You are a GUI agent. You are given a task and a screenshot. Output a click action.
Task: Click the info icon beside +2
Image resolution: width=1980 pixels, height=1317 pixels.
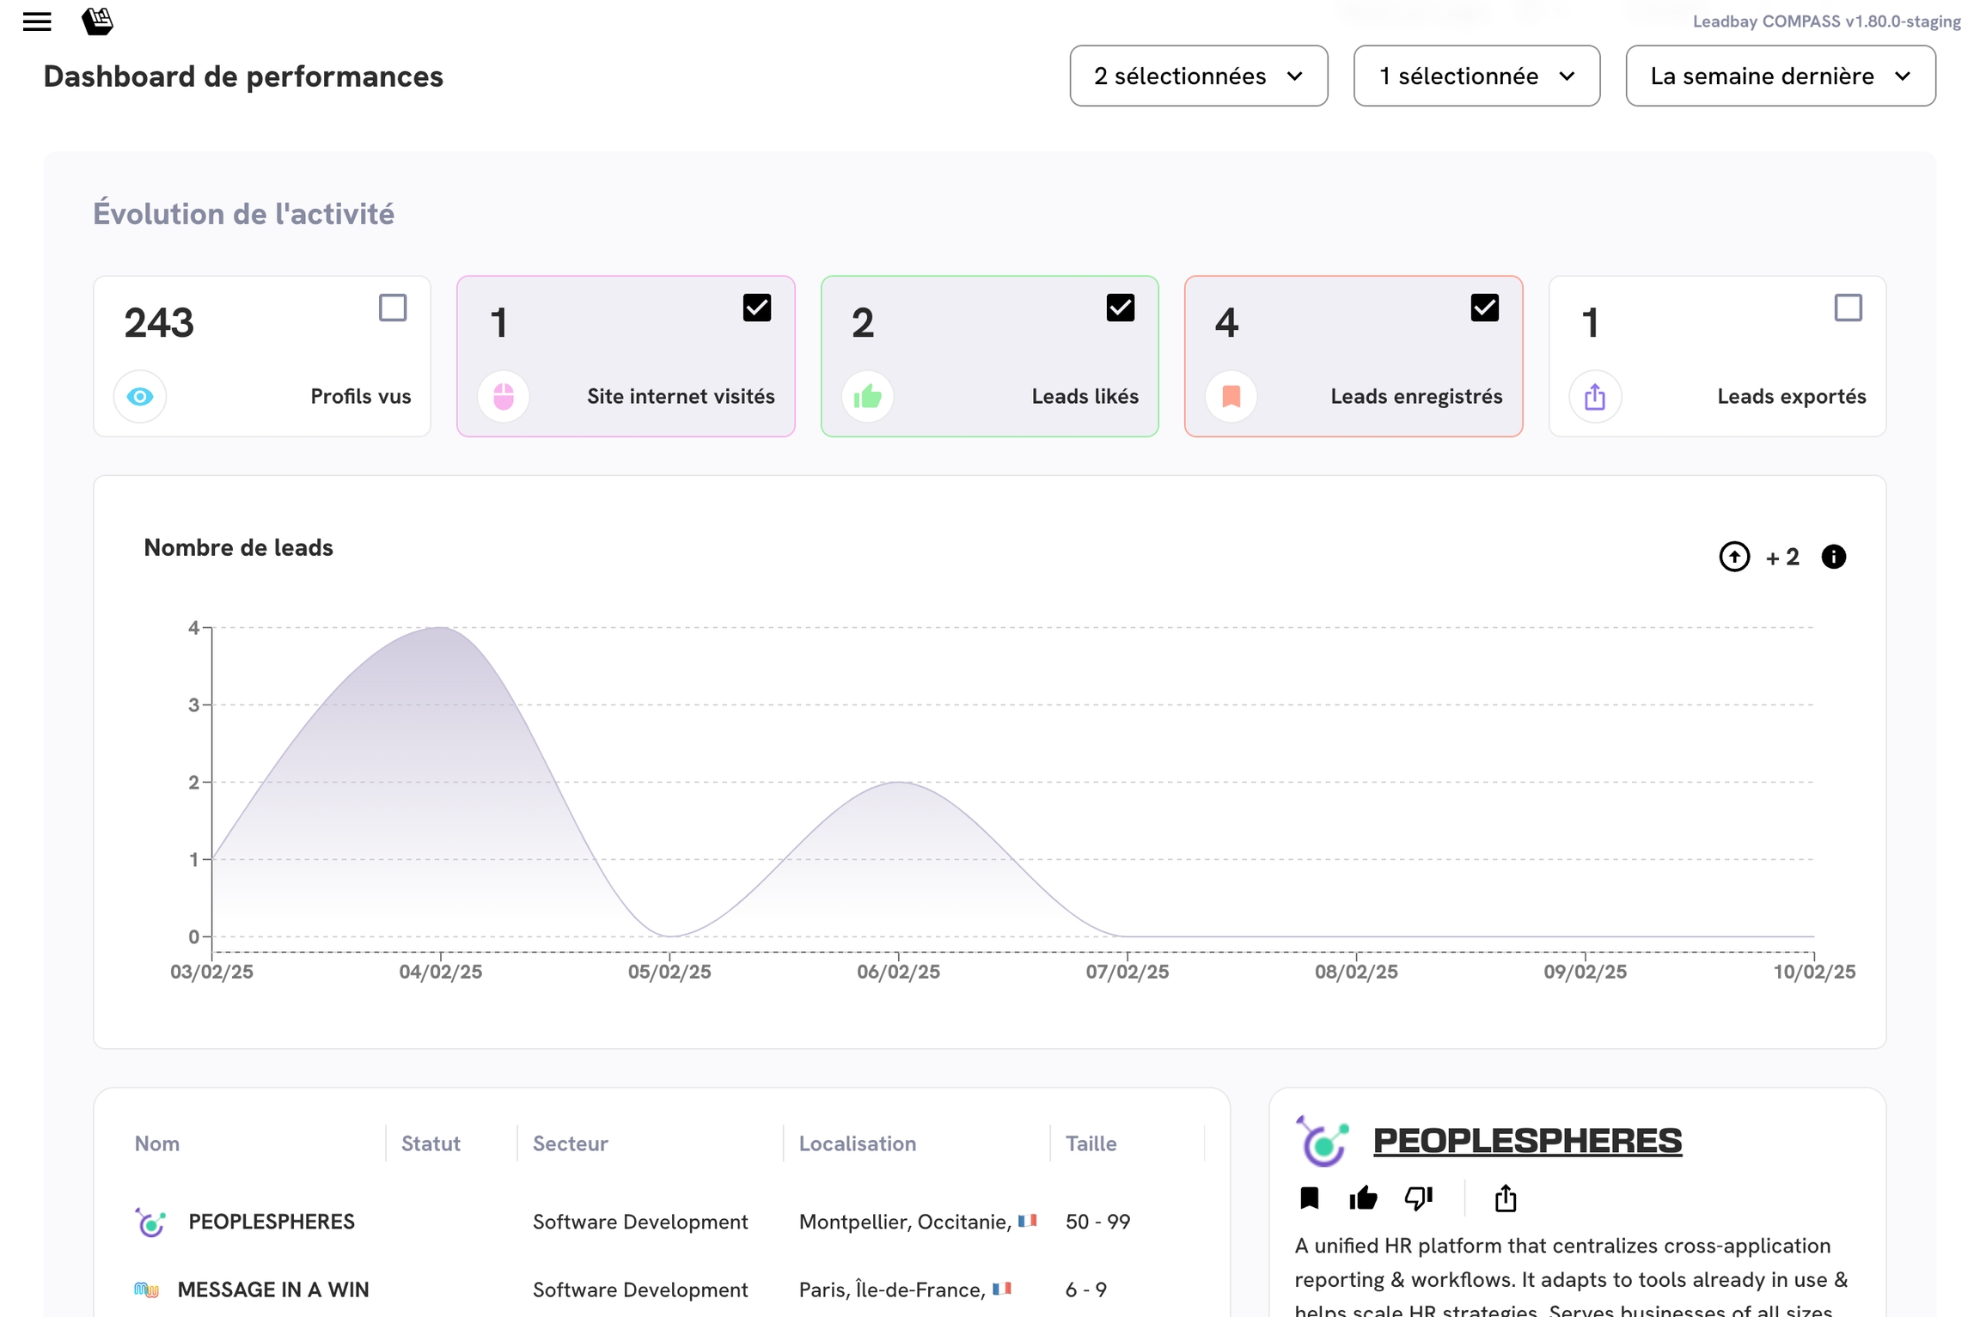pos(1833,557)
